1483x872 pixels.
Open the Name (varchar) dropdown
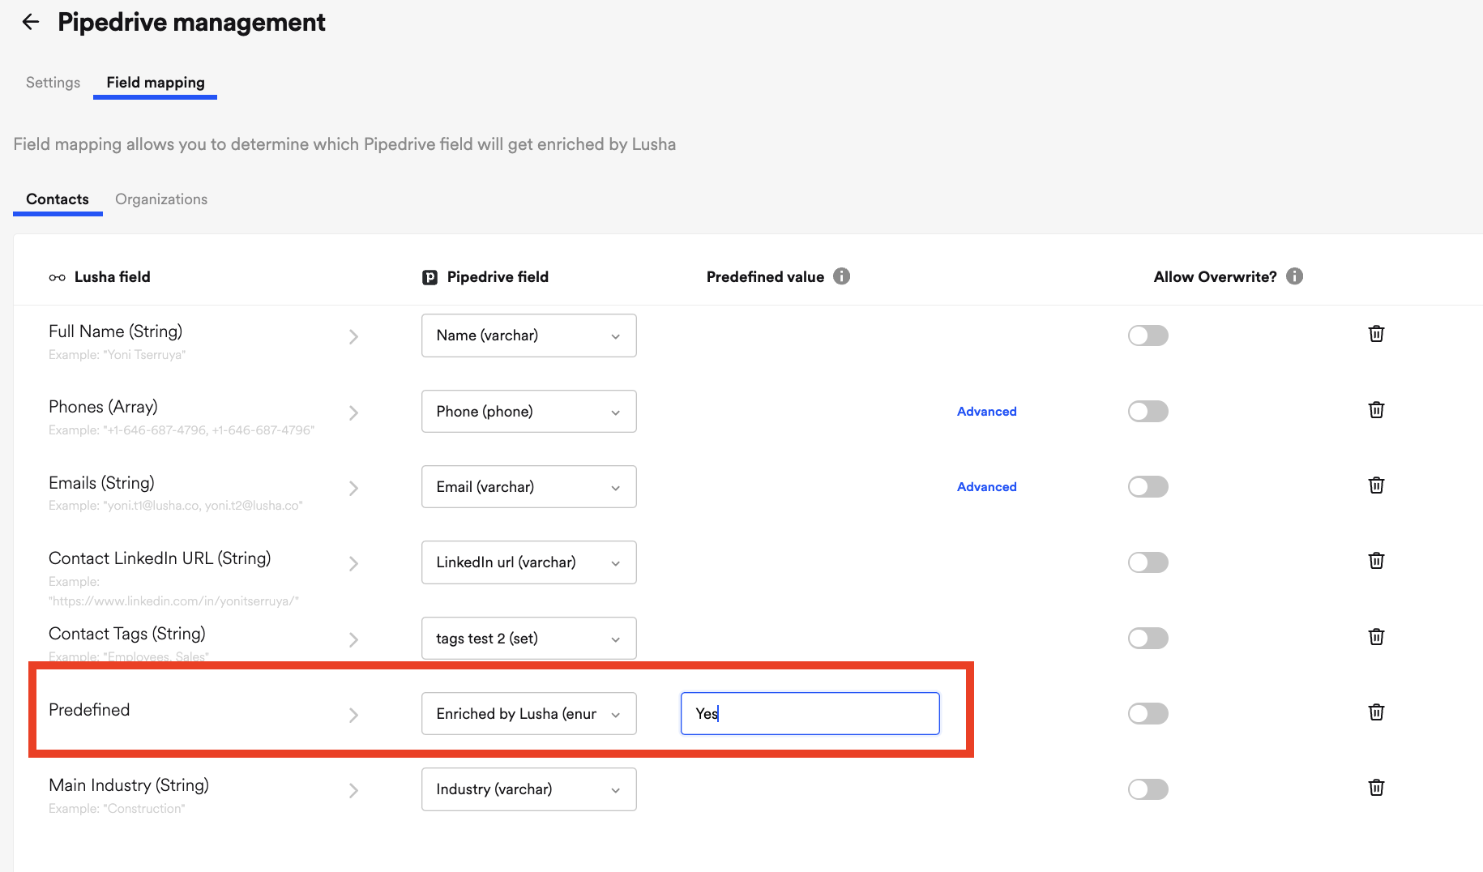[x=528, y=336]
